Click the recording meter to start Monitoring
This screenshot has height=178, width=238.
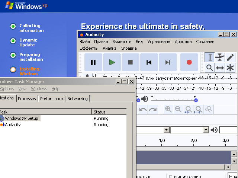coord(171,78)
